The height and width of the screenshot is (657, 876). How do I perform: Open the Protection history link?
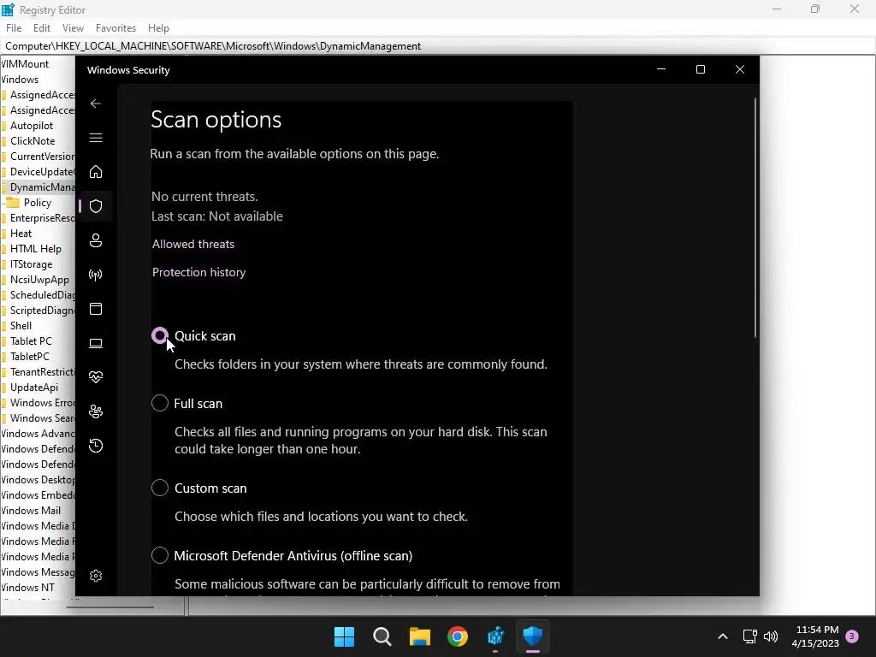pos(198,273)
